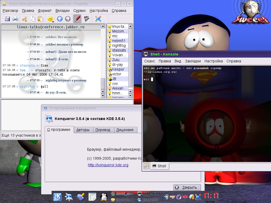Screen dimensions: 271x203
Task: Select contact mic in the participant list
Action: pyautogui.click(x=118, y=36)
